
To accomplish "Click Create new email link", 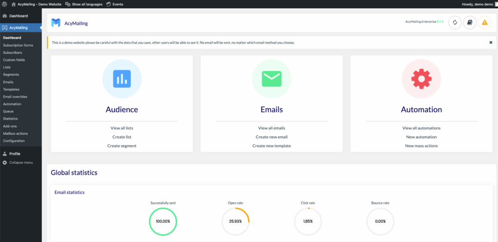I will click(x=271, y=137).
